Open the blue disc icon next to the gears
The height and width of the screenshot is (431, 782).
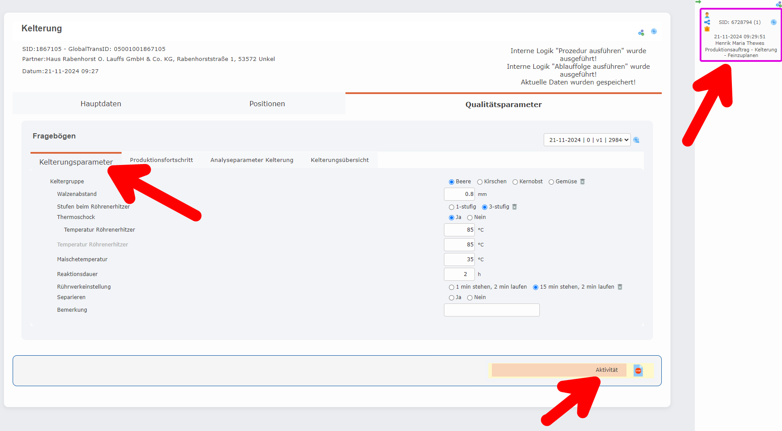[x=654, y=31]
